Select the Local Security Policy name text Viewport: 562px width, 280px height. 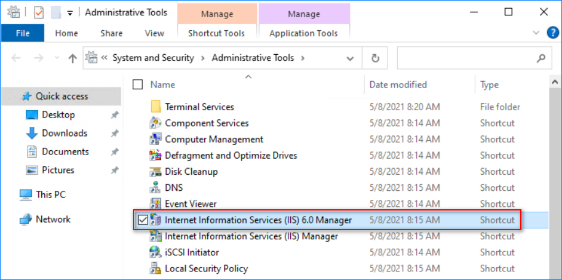click(207, 268)
